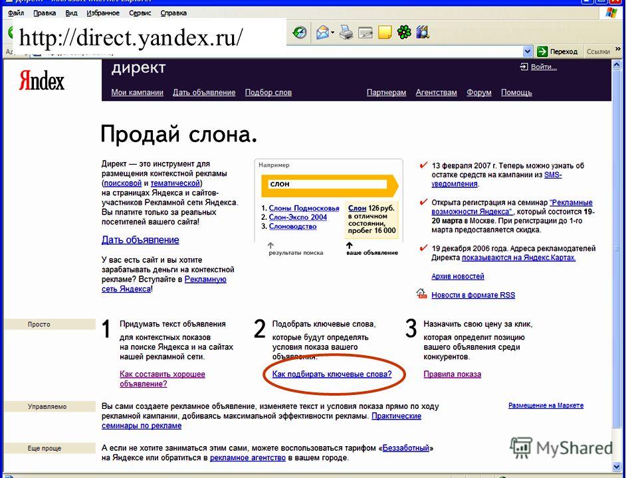This screenshot has width=638, height=478.
Task: Open Дать объявление in the navigation bar
Action: coord(204,93)
